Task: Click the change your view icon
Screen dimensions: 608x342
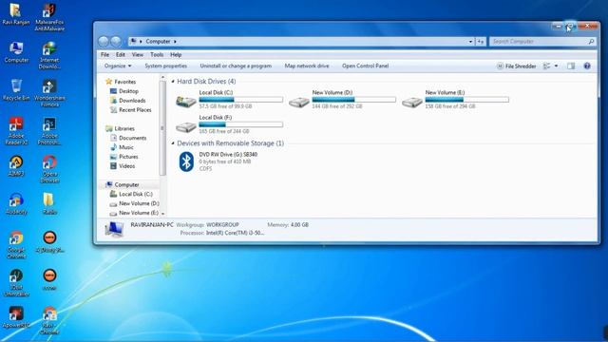Action: [547, 66]
